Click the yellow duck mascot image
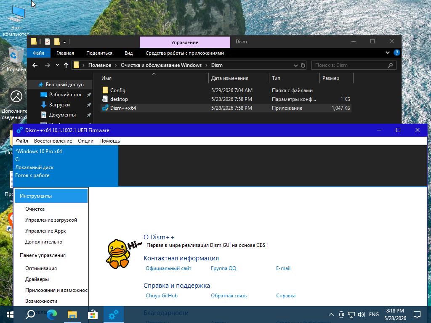Image resolution: width=431 pixels, height=323 pixels. tap(118, 254)
